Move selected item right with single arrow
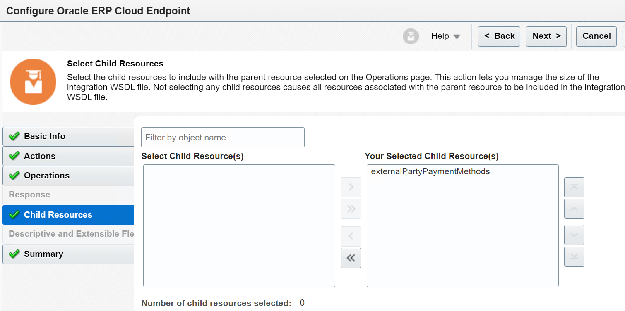625x311 pixels. coord(351,188)
